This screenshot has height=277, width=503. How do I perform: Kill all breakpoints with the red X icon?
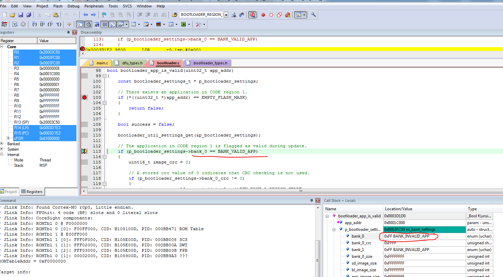click(288, 15)
